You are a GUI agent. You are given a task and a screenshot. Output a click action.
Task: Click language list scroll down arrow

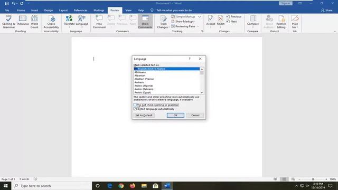202,93
